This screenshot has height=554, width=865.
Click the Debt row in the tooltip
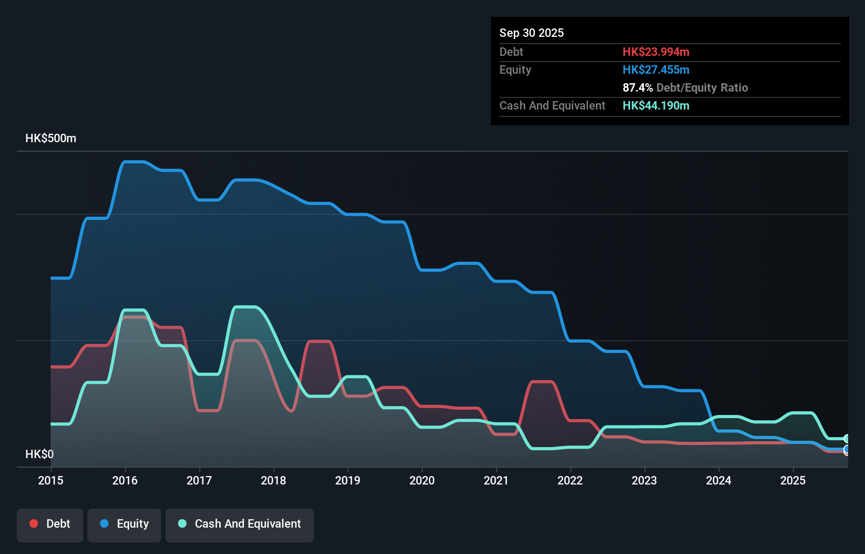[511, 52]
